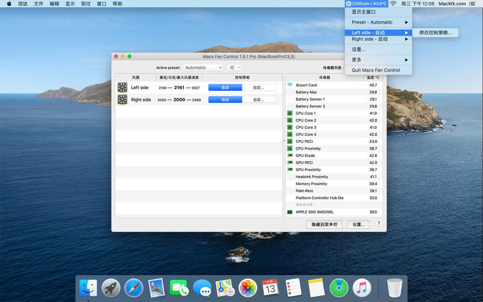The width and height of the screenshot is (483, 302).
Task: Open Trash in the Dock
Action: (395, 287)
